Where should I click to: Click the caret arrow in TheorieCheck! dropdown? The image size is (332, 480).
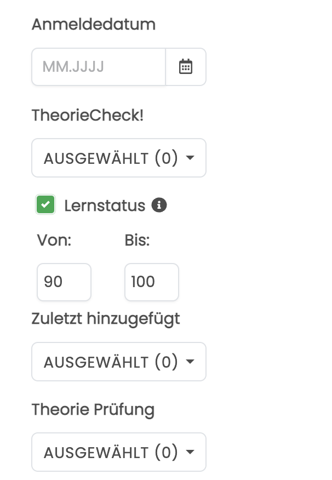click(190, 158)
